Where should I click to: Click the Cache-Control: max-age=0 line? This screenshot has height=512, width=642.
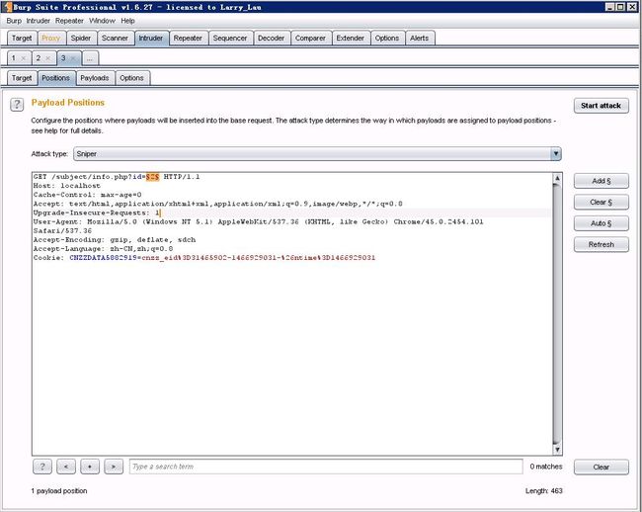coord(87,195)
